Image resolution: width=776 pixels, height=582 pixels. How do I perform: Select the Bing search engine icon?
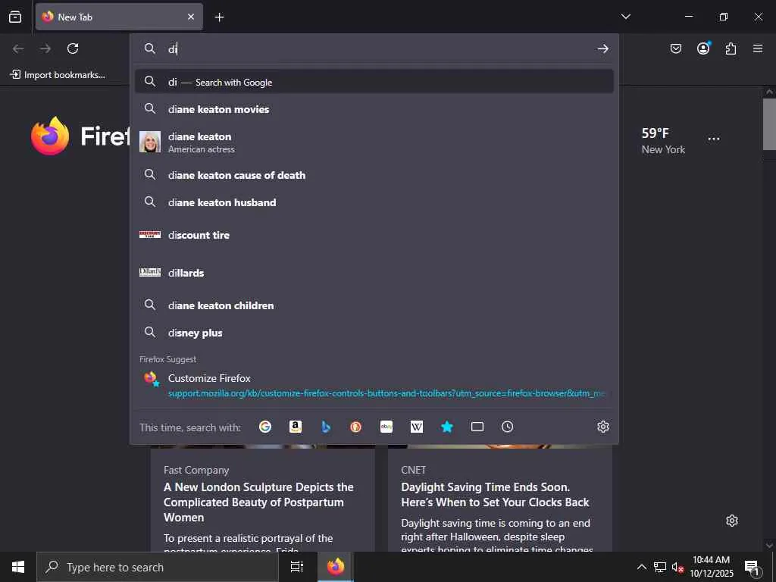(326, 427)
